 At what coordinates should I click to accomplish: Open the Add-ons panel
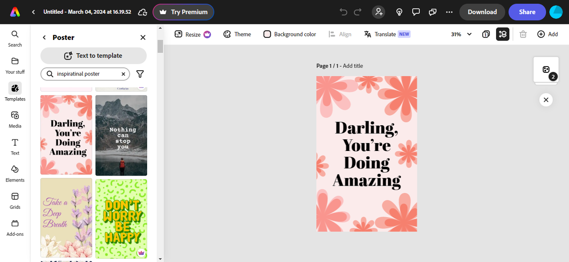[x=15, y=228]
